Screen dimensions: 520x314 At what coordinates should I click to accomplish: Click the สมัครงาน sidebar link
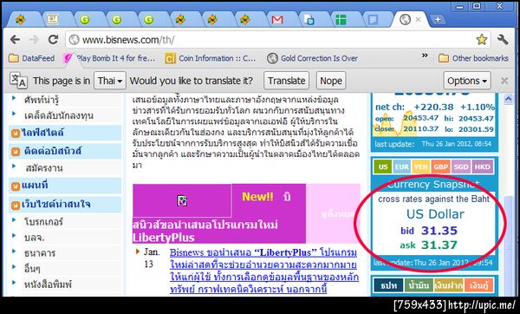click(44, 168)
